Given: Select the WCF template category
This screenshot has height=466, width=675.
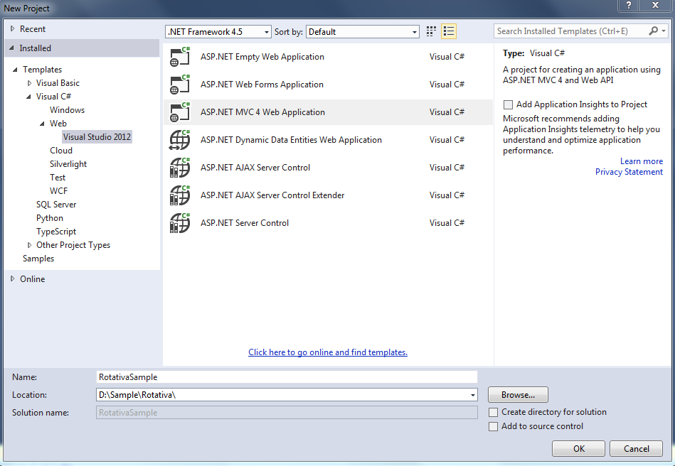Looking at the screenshot, I should (58, 191).
